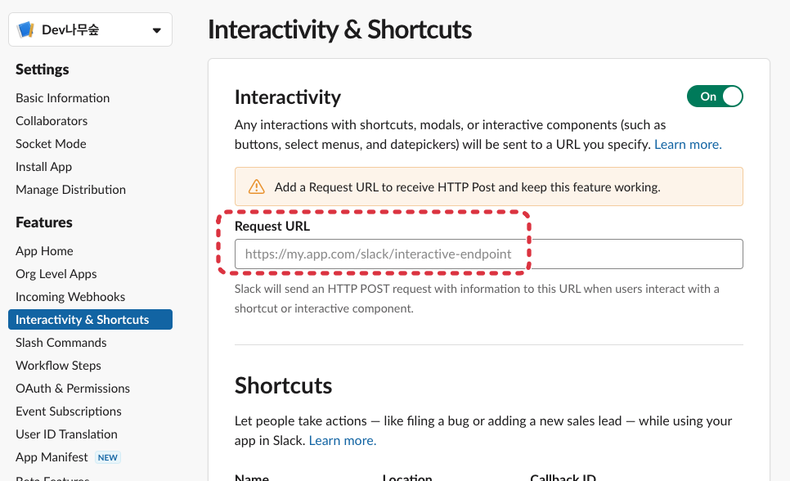Click the Request URL input field
Image resolution: width=790 pixels, height=481 pixels.
489,254
